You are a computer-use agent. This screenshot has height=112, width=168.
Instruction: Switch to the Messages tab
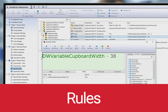(151, 54)
